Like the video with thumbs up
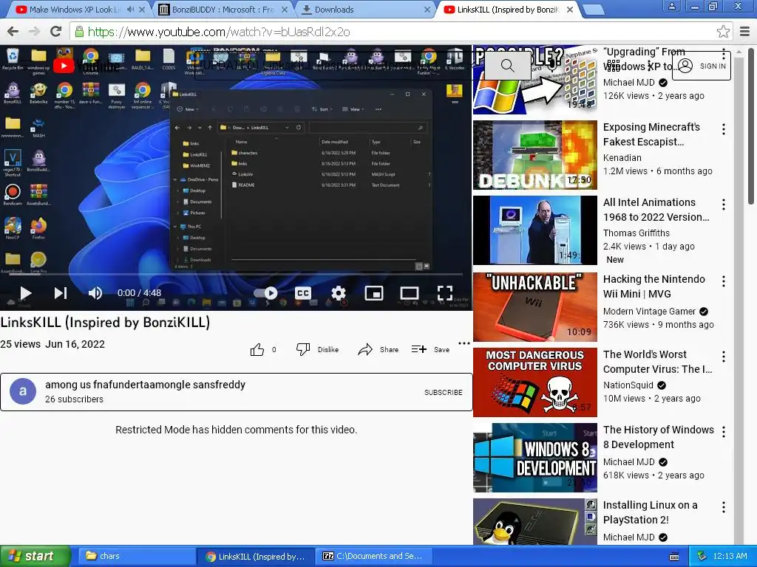 (x=257, y=349)
